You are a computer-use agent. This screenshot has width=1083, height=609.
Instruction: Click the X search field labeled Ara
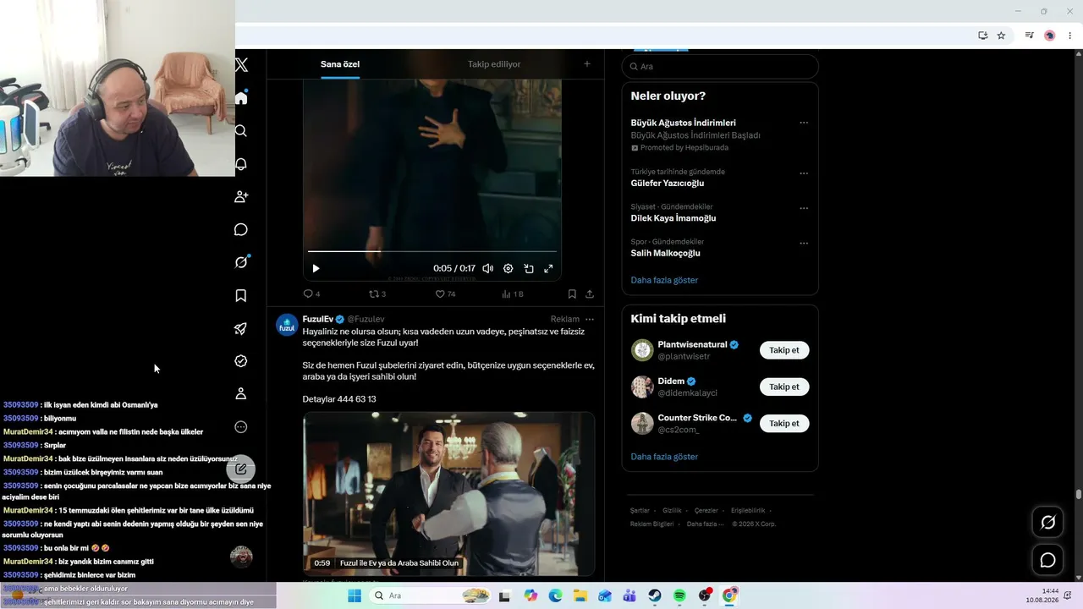[720, 67]
